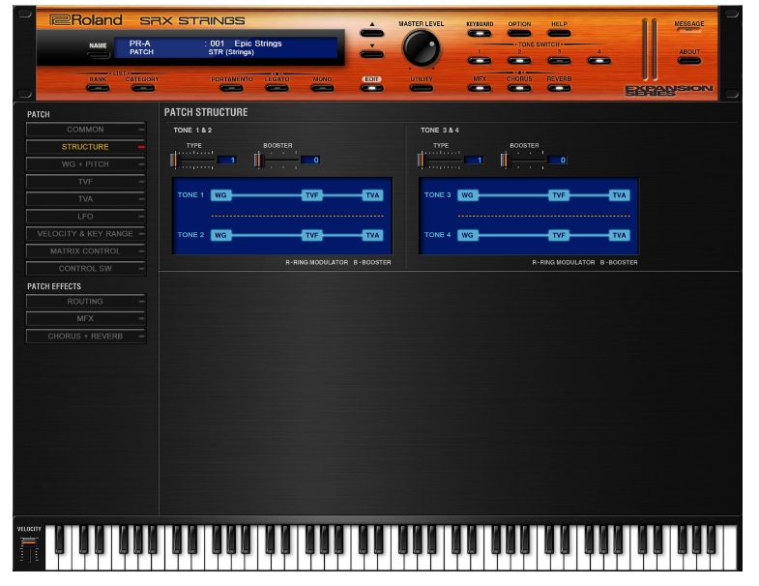The image size is (759, 586).
Task: Click Tone 3&4 TYPE value field
Action: click(474, 160)
